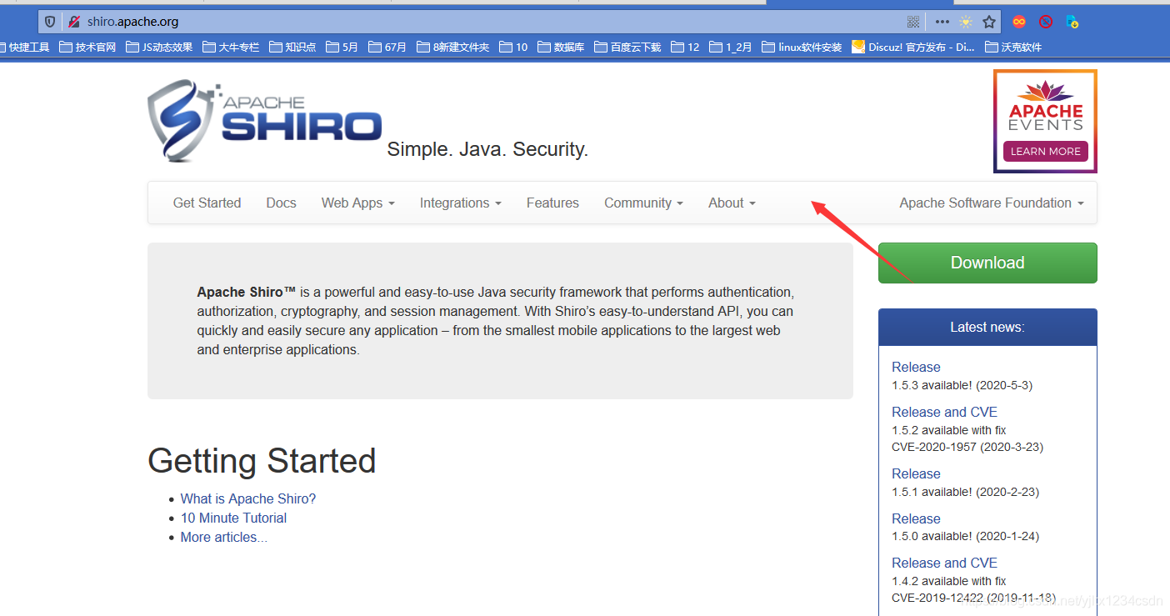
Task: Open the 10 bookmark folder
Action: (513, 48)
